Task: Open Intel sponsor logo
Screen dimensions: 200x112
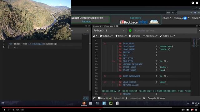Action: [x=143, y=22]
